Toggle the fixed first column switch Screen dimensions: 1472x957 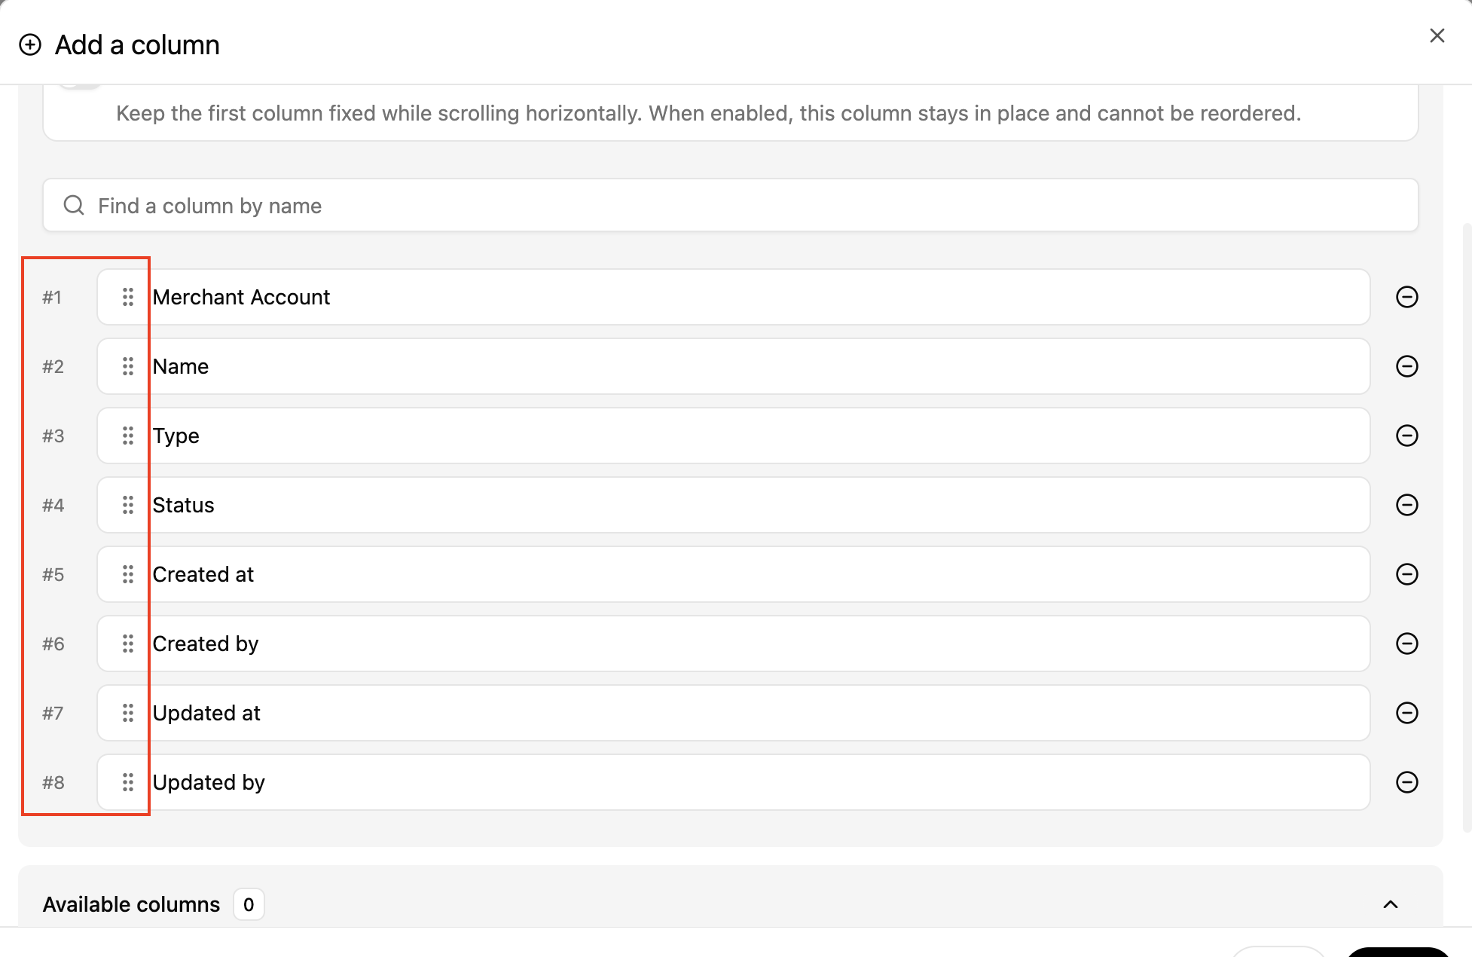click(x=80, y=86)
